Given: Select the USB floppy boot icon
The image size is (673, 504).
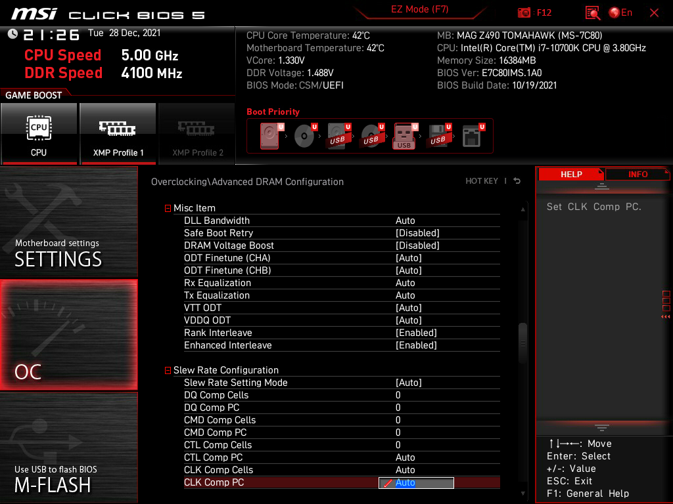Looking at the screenshot, I should (x=438, y=135).
